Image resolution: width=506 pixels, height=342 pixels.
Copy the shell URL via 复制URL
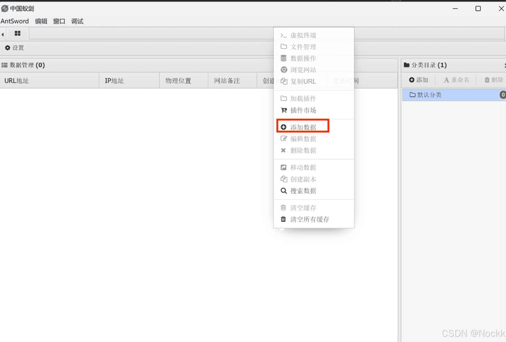click(303, 81)
